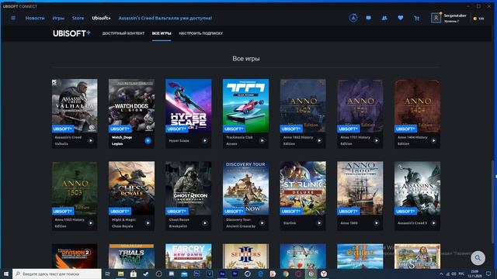Open Hyper Scape cover art
The width and height of the screenshot is (497, 279).
point(189,105)
